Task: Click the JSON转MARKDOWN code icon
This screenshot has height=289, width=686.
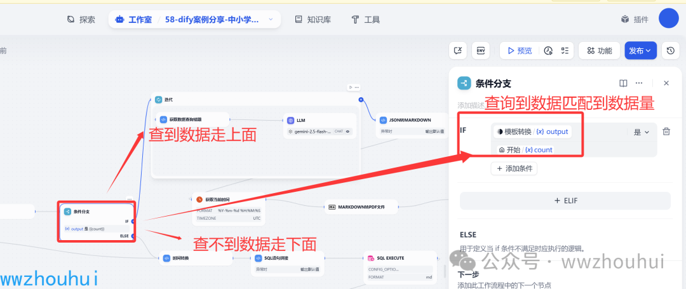Action: coord(383,119)
